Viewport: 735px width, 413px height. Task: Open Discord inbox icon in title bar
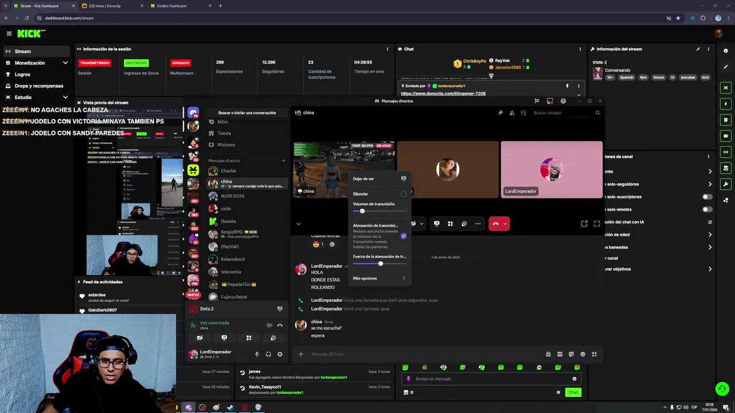(550, 101)
